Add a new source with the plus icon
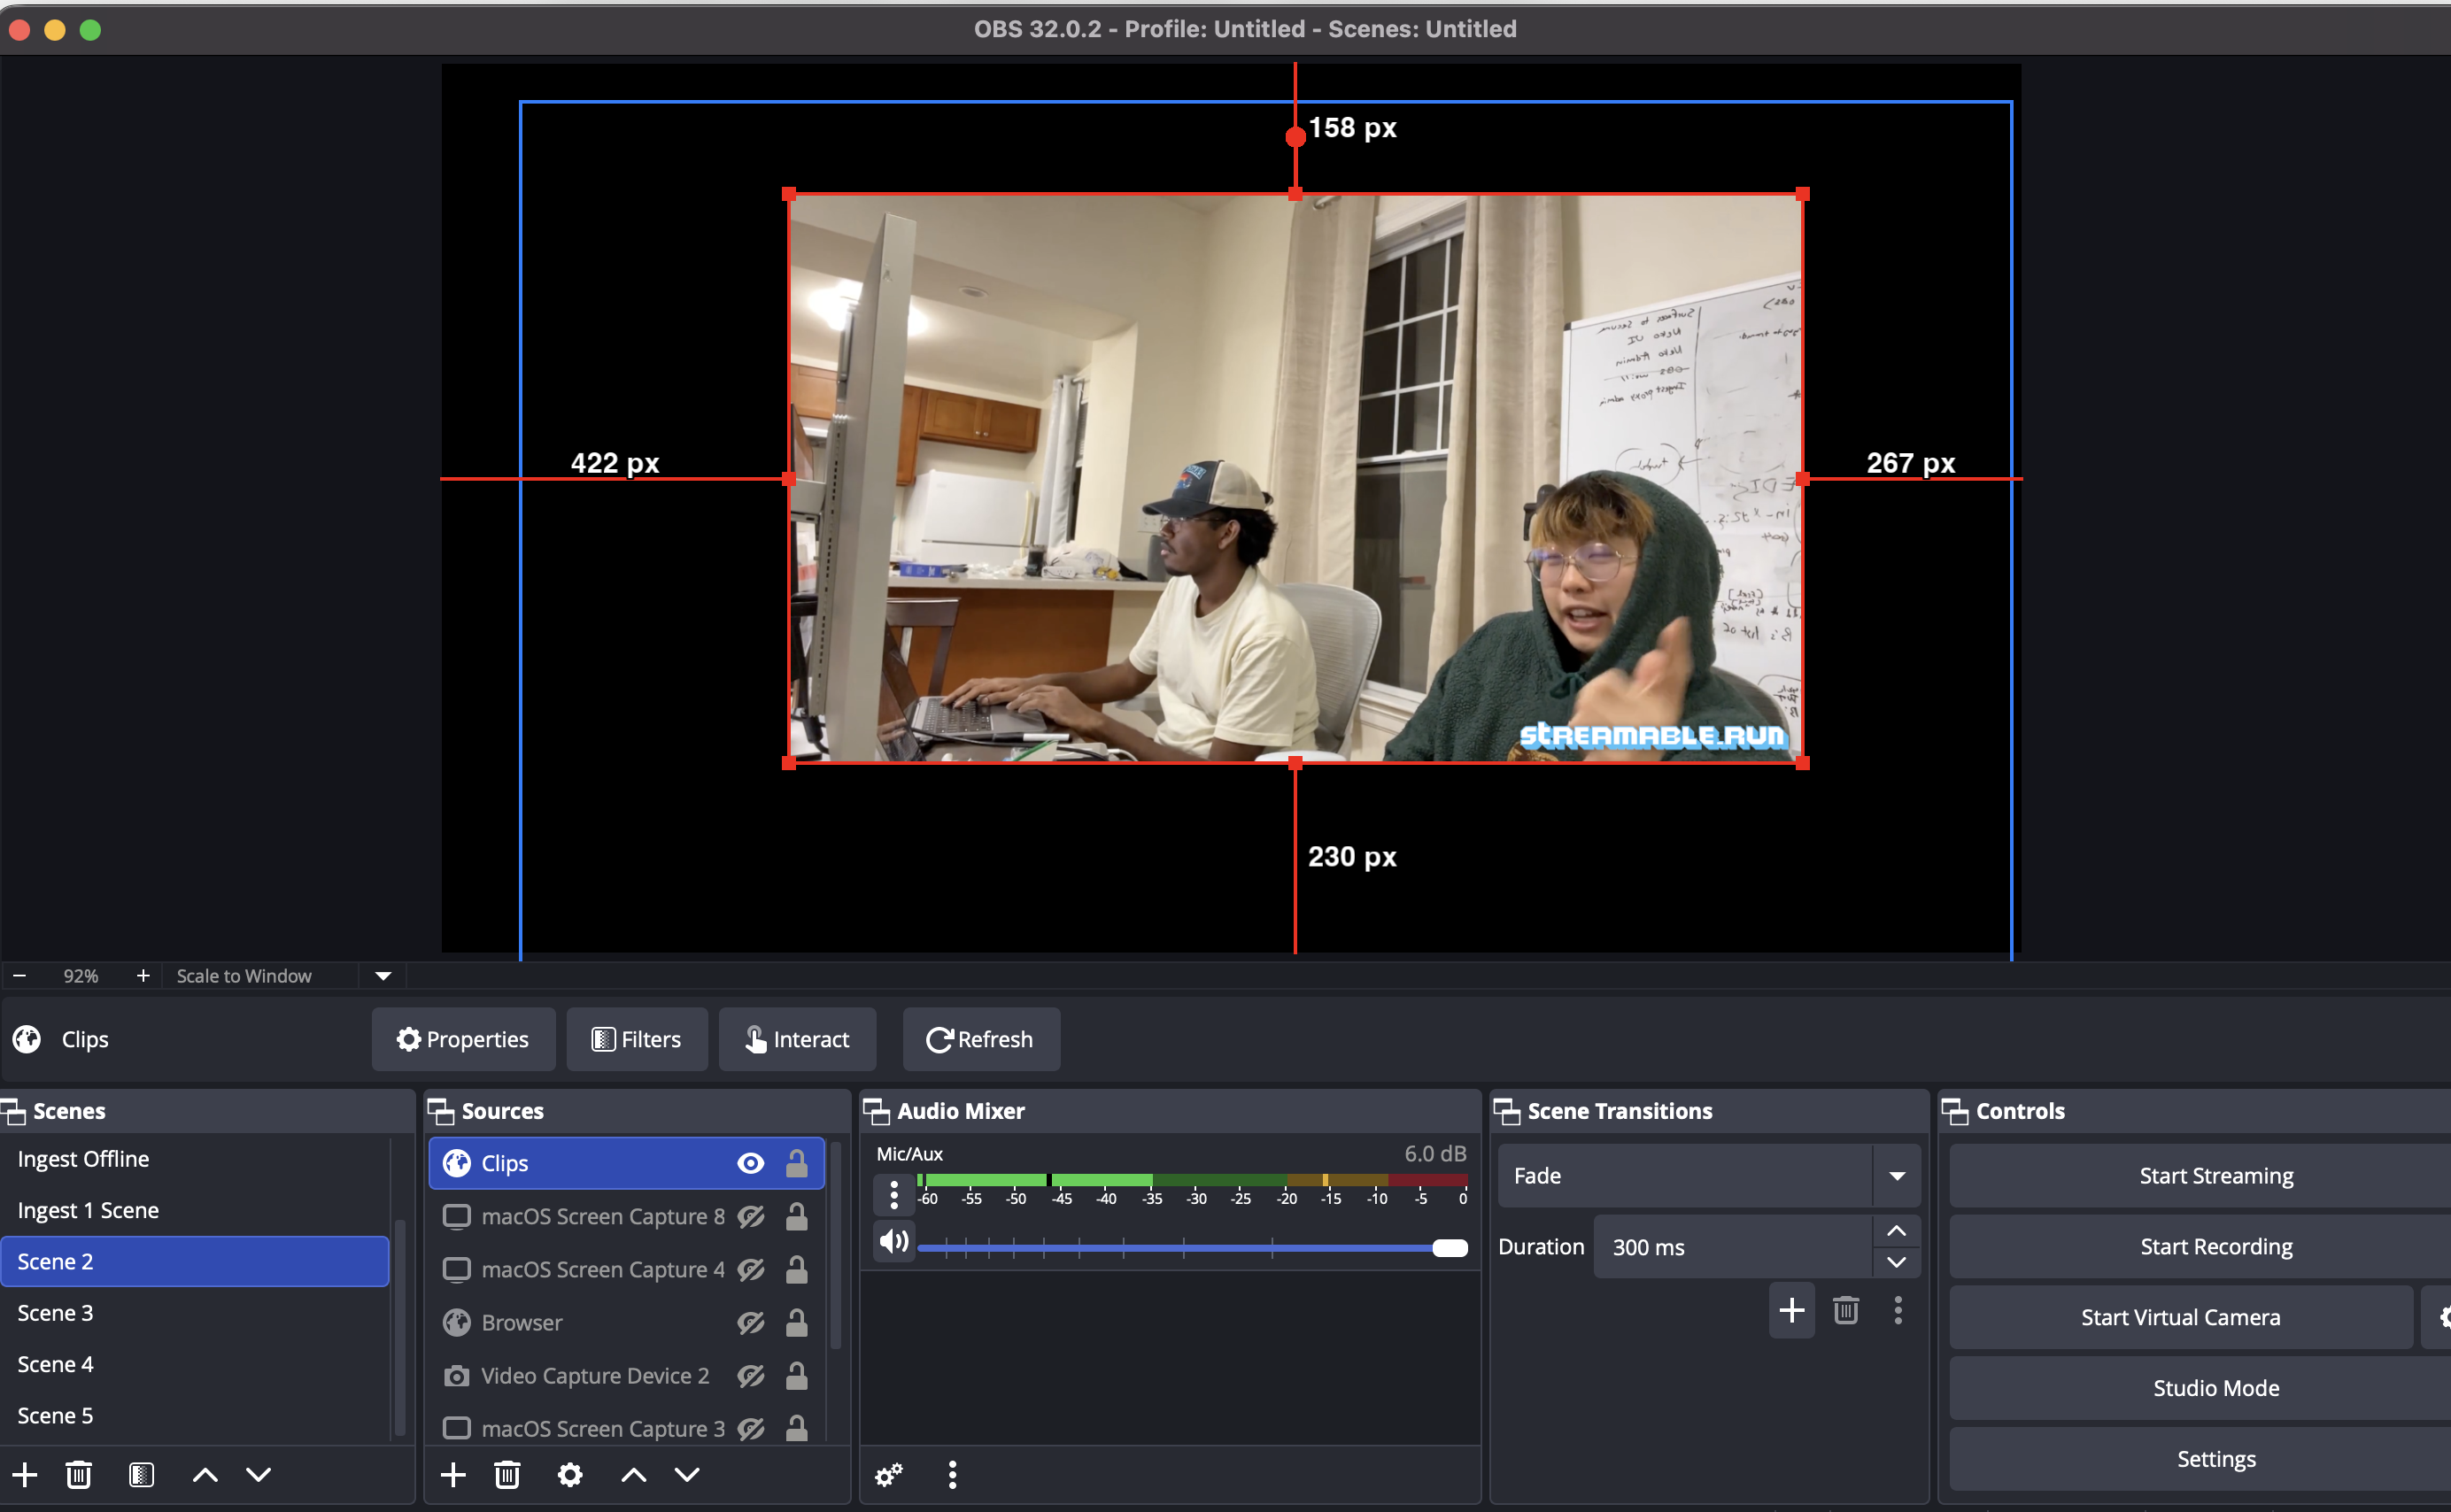Image resolution: width=2451 pixels, height=1512 pixels. 453,1474
